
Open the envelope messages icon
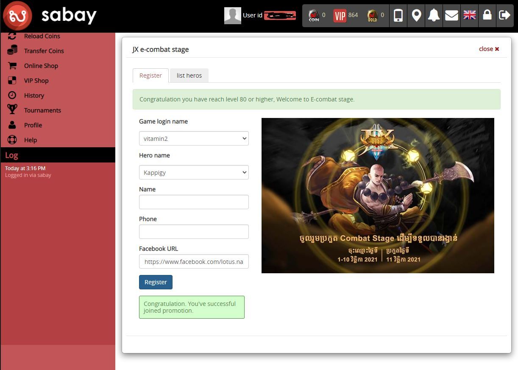tap(451, 16)
